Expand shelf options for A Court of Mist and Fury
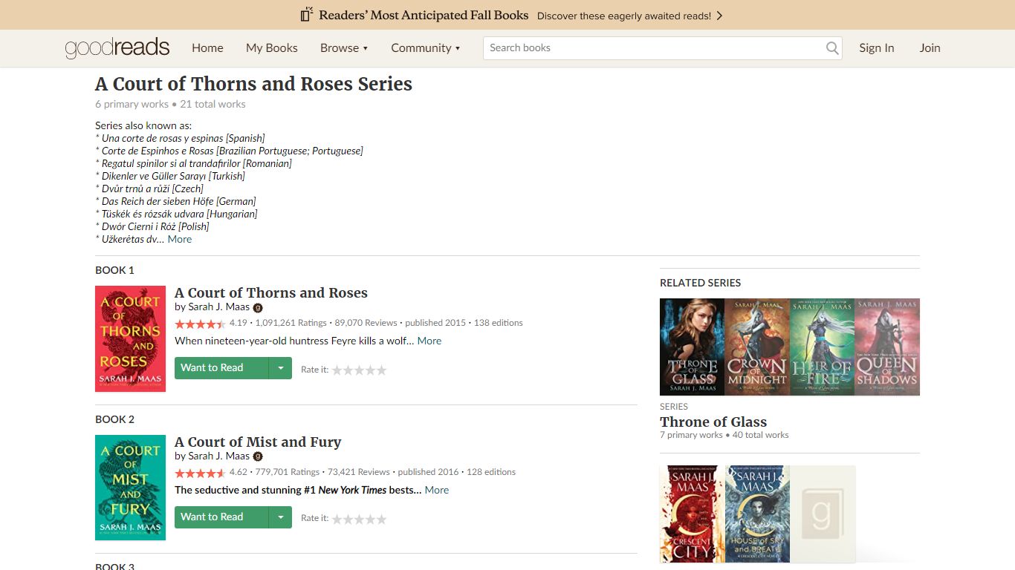Image resolution: width=1015 pixels, height=570 pixels. (280, 517)
